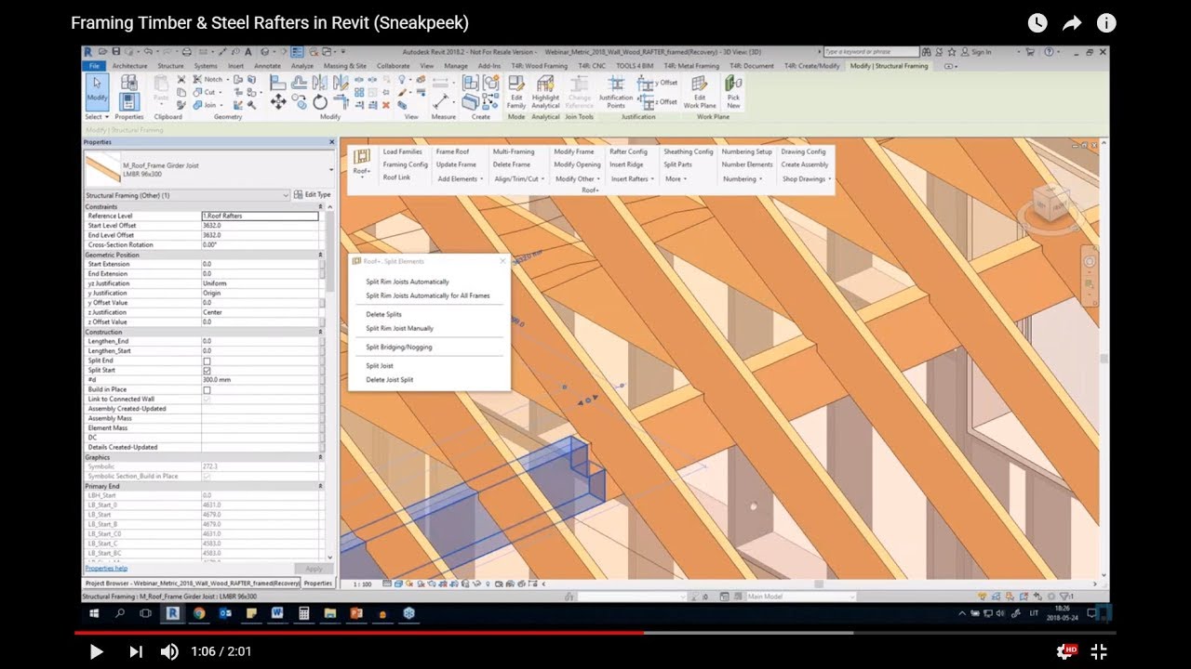This screenshot has height=669, width=1191.
Task: Open Word from the taskbar
Action: 277,613
